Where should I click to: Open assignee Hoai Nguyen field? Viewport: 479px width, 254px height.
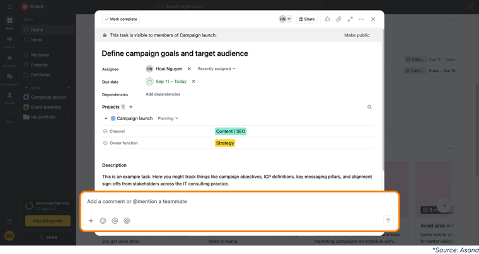(164, 69)
